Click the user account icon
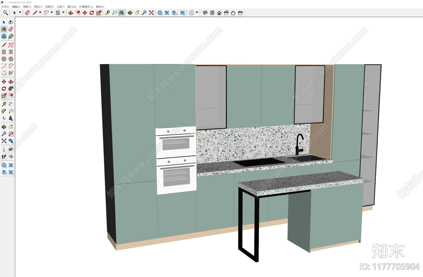Viewport: 423px width, 277px height. [x=192, y=13]
